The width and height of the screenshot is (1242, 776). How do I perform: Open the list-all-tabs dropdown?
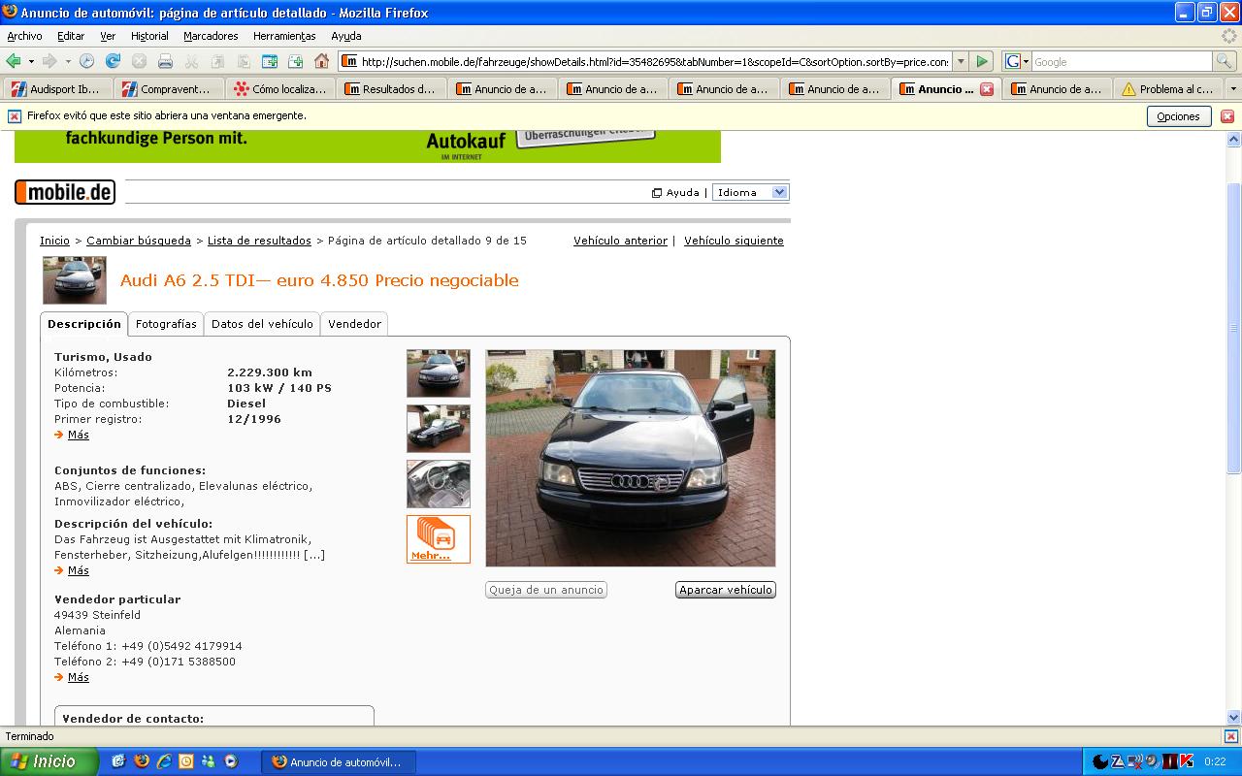click(1233, 89)
